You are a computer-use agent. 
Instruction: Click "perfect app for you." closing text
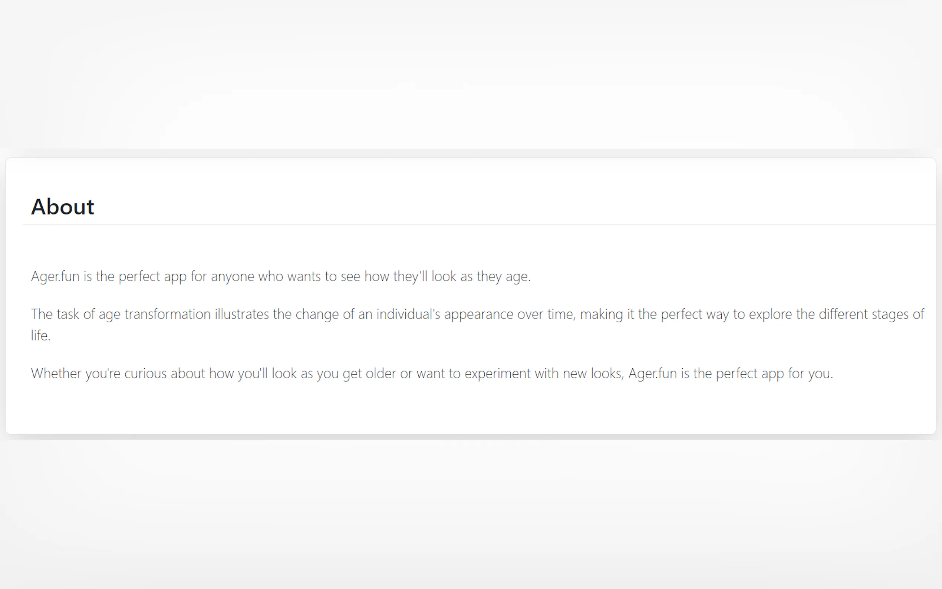point(774,373)
